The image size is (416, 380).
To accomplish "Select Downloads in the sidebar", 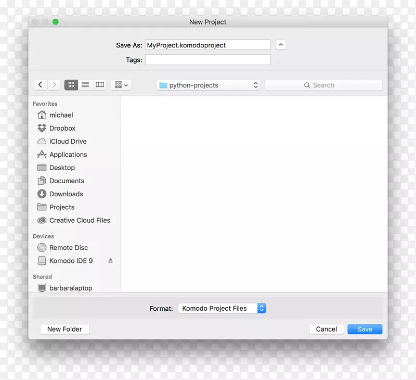I will (74, 194).
